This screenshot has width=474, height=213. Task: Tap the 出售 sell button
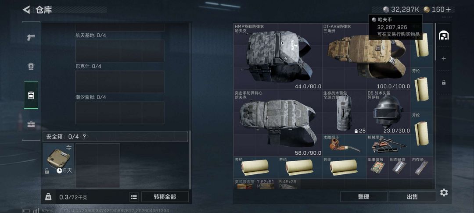412,197
